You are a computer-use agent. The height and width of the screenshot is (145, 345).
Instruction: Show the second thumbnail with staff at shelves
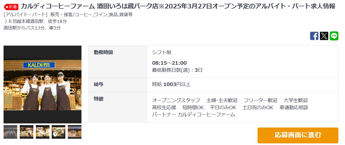[27, 132]
